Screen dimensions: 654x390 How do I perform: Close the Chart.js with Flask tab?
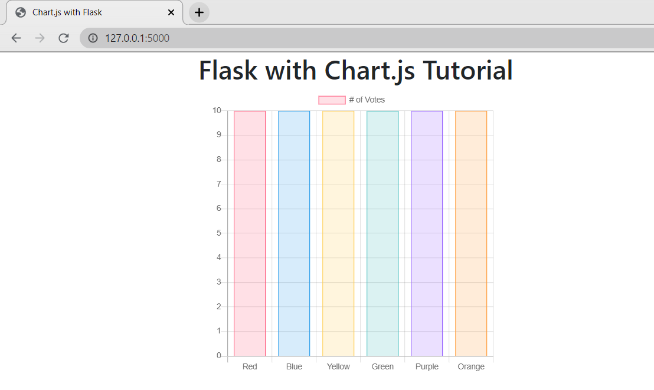[171, 12]
